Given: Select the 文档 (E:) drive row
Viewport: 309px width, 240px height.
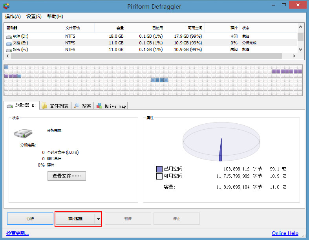Looking at the screenshot, I should click(151, 43).
